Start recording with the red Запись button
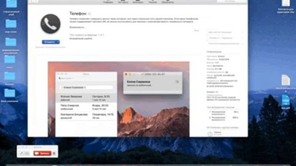296x166 pixels. click(x=42, y=154)
